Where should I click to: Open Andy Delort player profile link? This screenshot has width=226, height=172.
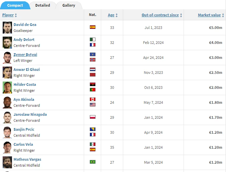tap(24, 40)
